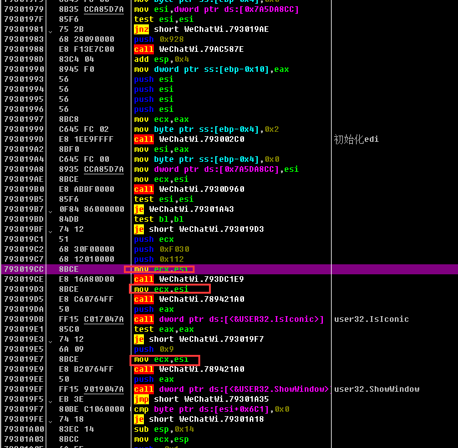Screen dimensions: 458x448
Task: Select the 'push 0x9' instruction
Action: [x=154, y=349]
